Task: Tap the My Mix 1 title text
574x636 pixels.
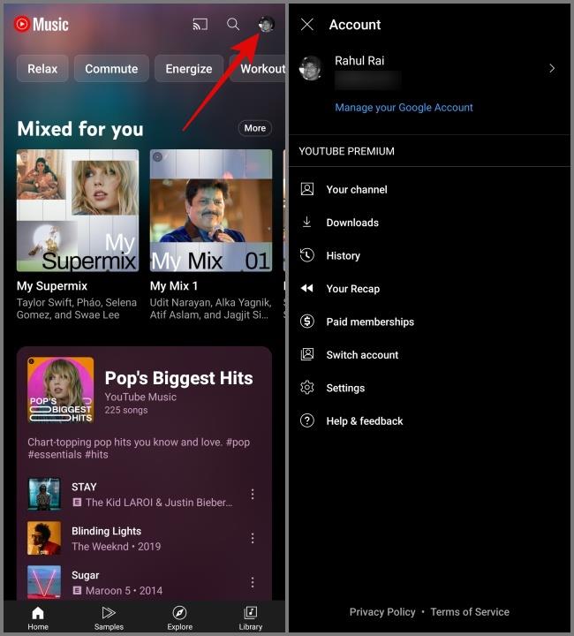Action: coord(174,286)
